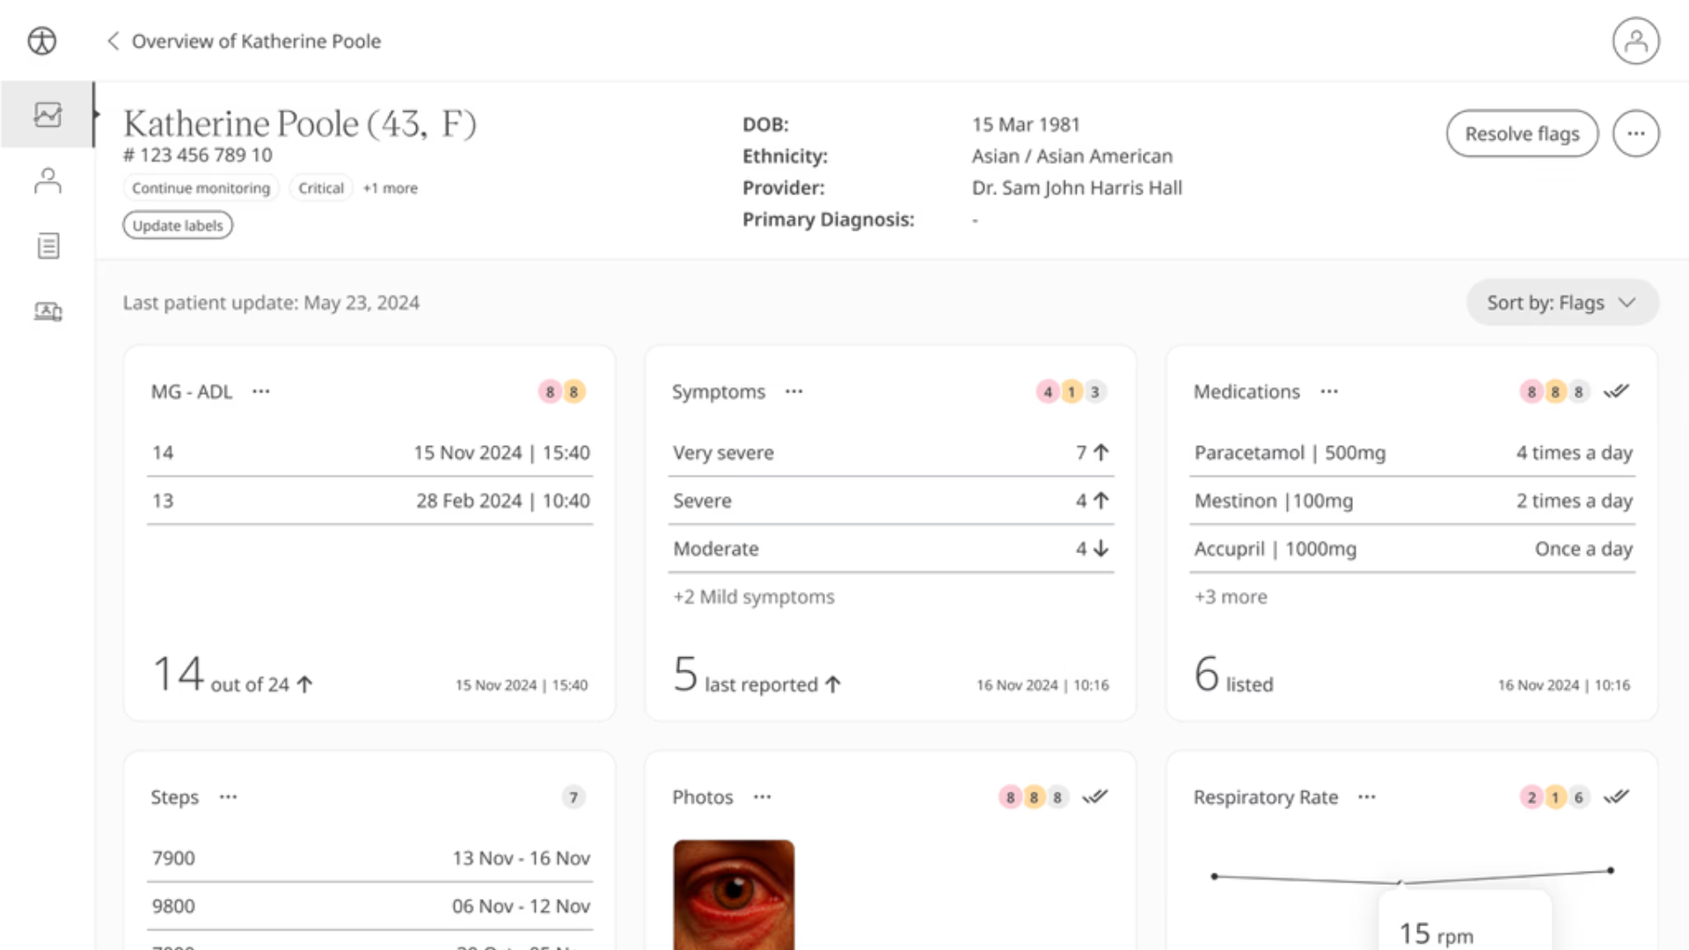This screenshot has height=950, width=1689.
Task: Click red flag badge 2 on Respiratory Rate
Action: click(1532, 797)
